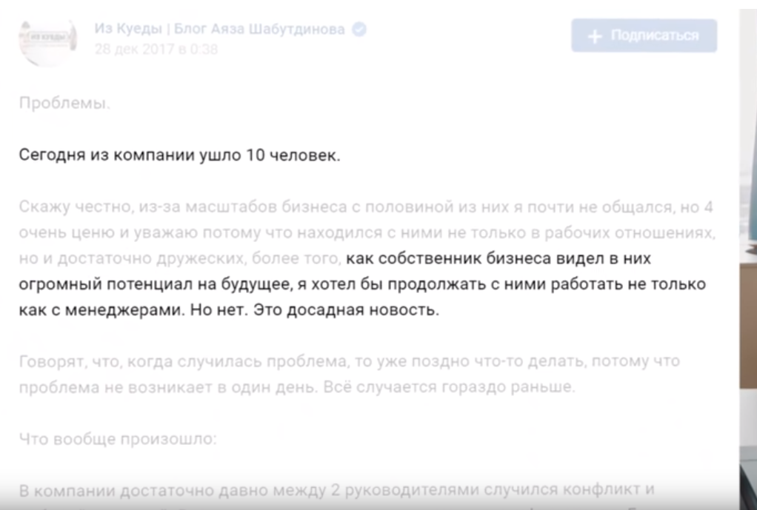Click the plus icon in the Подписаться button

593,36
